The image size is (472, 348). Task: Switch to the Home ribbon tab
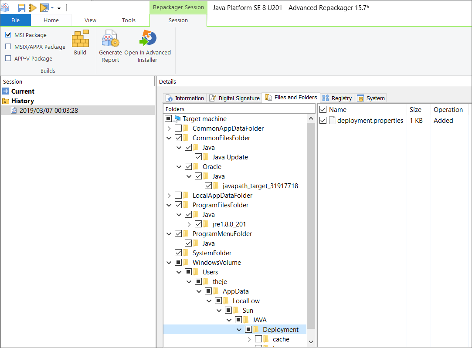tap(51, 20)
